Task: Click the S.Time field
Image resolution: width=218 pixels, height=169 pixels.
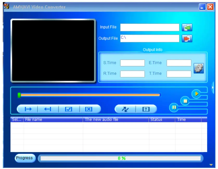Action: (132, 63)
